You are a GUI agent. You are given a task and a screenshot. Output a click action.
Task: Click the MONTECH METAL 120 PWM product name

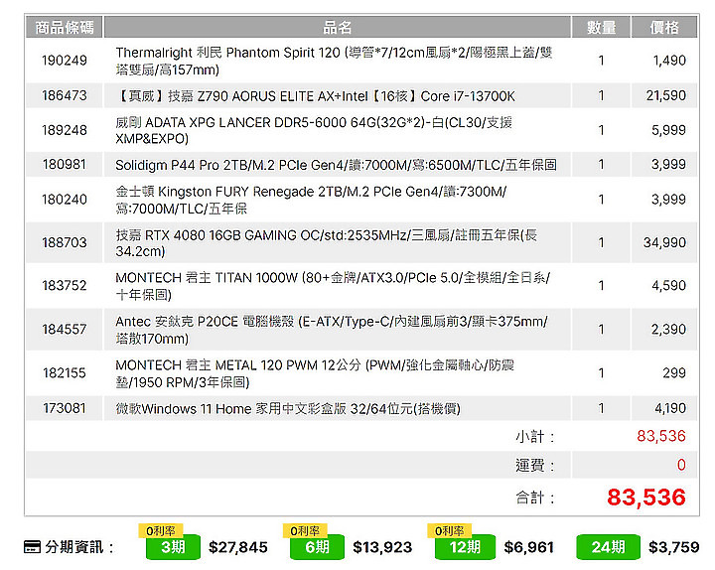(315, 373)
